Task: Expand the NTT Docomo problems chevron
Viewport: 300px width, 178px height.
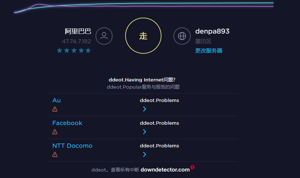Action: (x=144, y=154)
